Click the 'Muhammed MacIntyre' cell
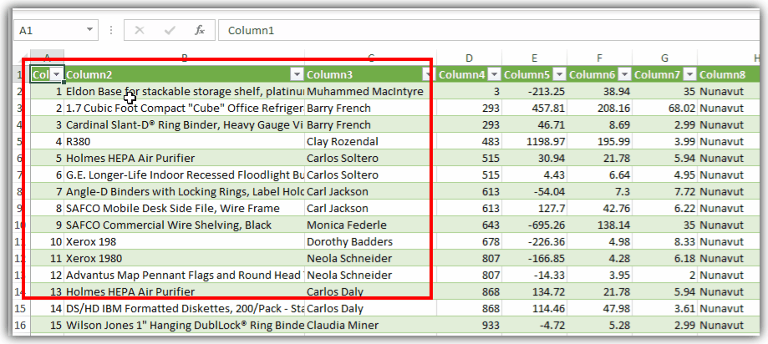The width and height of the screenshot is (768, 344). [x=370, y=92]
